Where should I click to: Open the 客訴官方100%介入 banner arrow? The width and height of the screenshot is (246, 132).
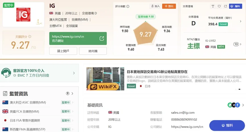[x=74, y=73]
